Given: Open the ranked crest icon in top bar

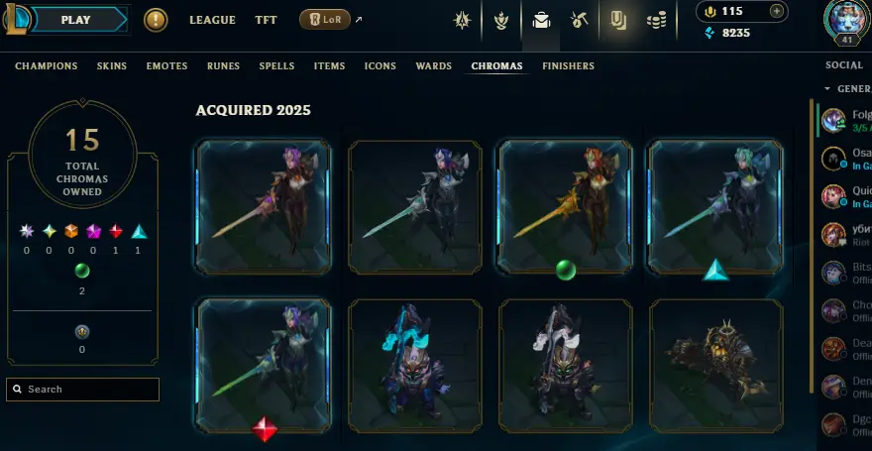Looking at the screenshot, I should [x=462, y=21].
